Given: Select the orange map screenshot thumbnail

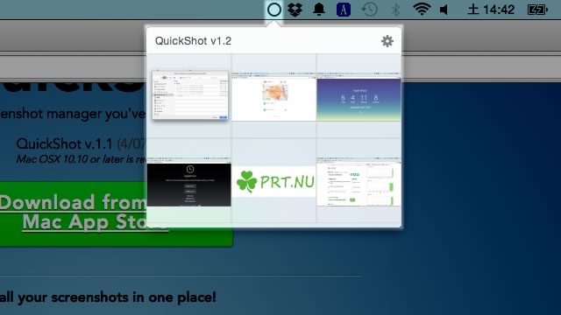Looking at the screenshot, I should pos(274,97).
